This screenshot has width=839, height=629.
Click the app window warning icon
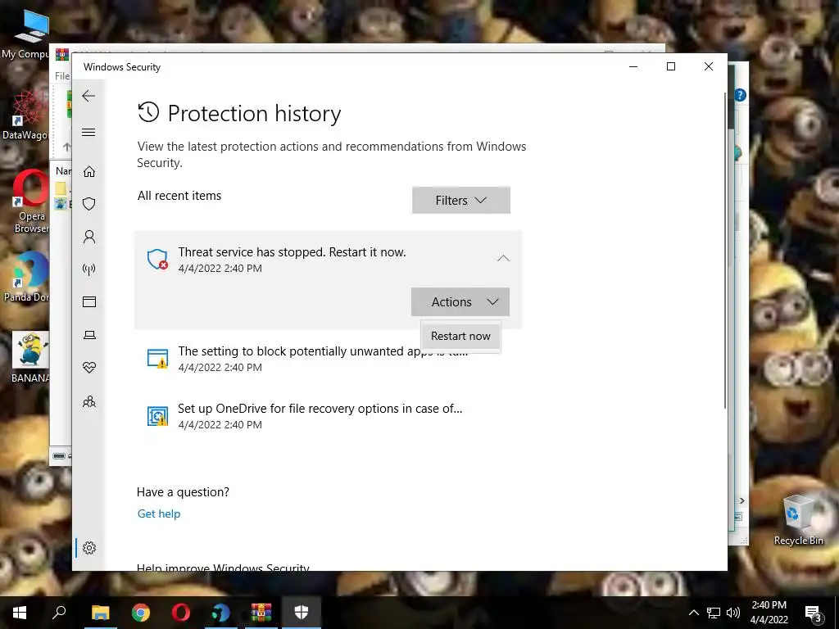(157, 359)
